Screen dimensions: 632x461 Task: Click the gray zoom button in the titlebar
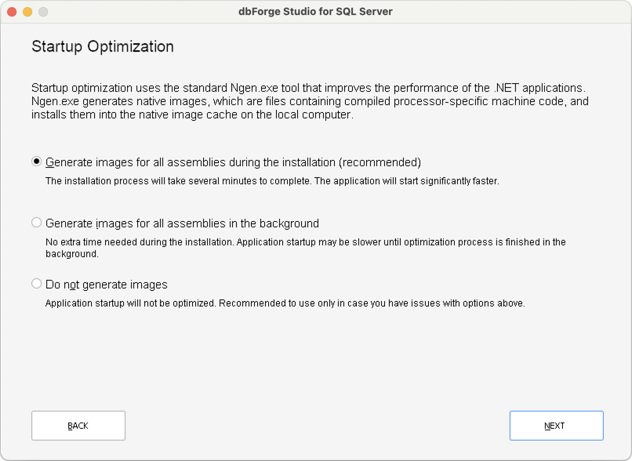pyautogui.click(x=44, y=12)
